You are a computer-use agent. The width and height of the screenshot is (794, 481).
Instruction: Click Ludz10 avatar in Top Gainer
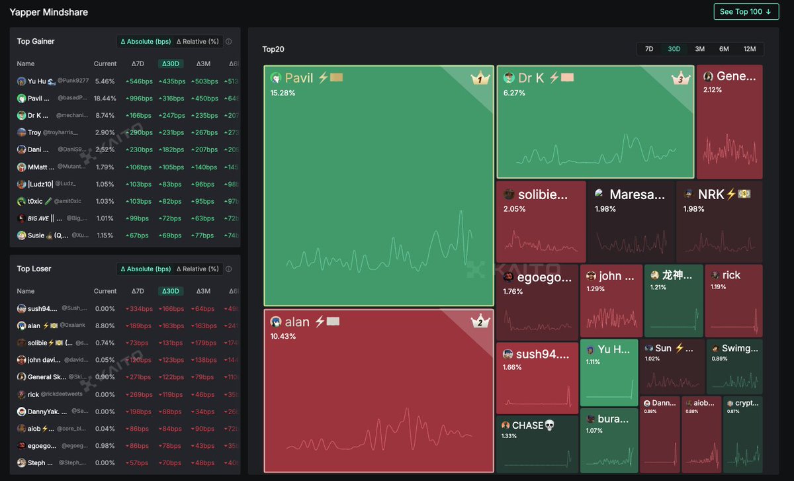22,185
